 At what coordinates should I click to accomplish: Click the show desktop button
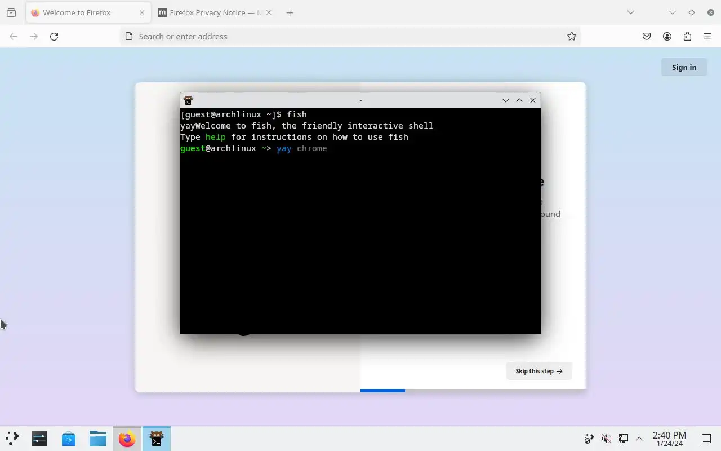click(706, 439)
